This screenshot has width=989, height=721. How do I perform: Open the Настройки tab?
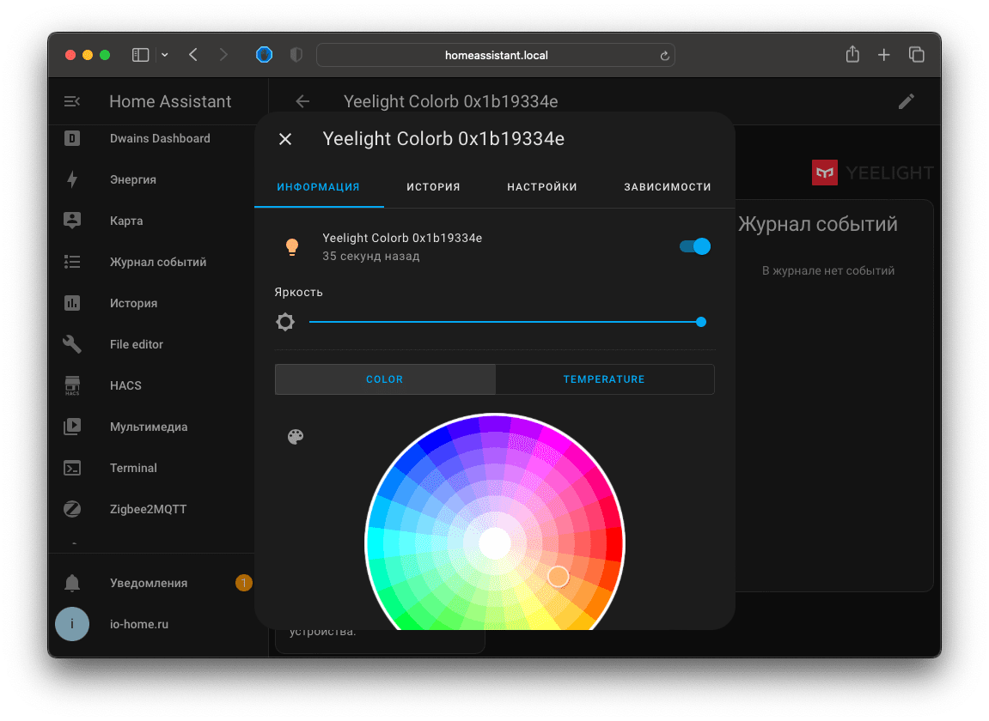pyautogui.click(x=541, y=187)
